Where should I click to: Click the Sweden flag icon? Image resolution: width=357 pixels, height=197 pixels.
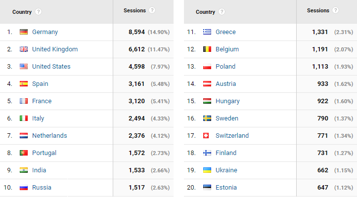pos(207,118)
